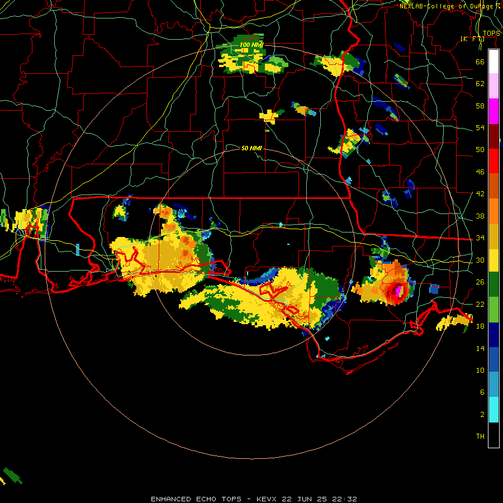503x503 pixels.
Task: Click the "46" legend value
Action: [x=480, y=172]
